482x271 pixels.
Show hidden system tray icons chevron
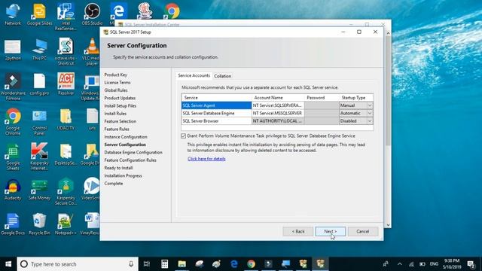[399, 264]
